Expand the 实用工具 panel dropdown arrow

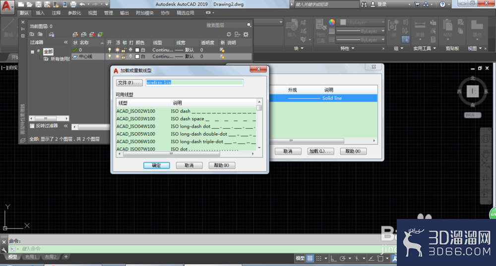(434, 49)
